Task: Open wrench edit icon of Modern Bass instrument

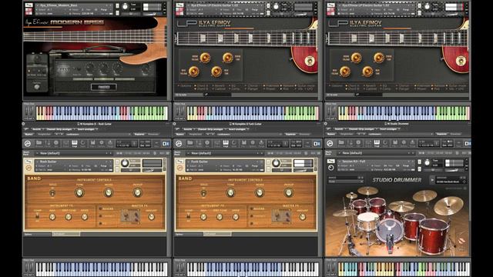Action: point(29,5)
